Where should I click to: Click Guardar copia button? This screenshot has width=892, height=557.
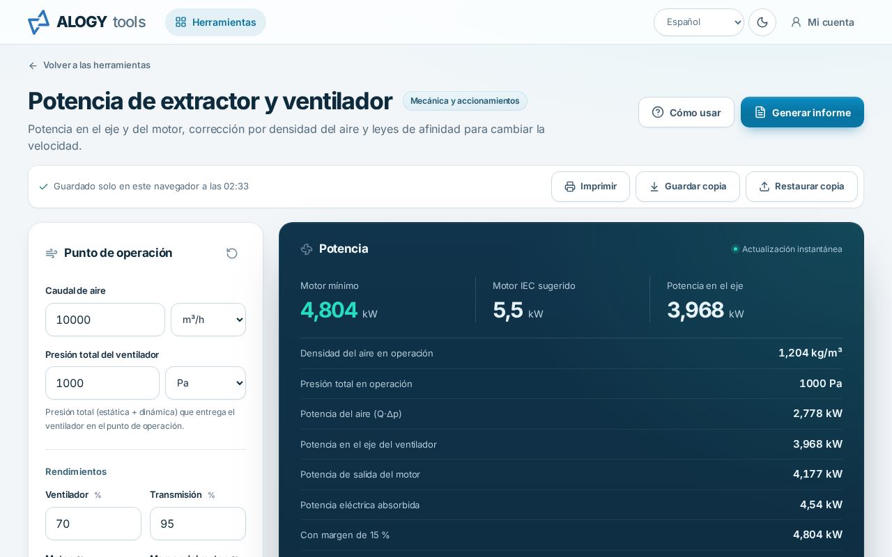click(688, 187)
